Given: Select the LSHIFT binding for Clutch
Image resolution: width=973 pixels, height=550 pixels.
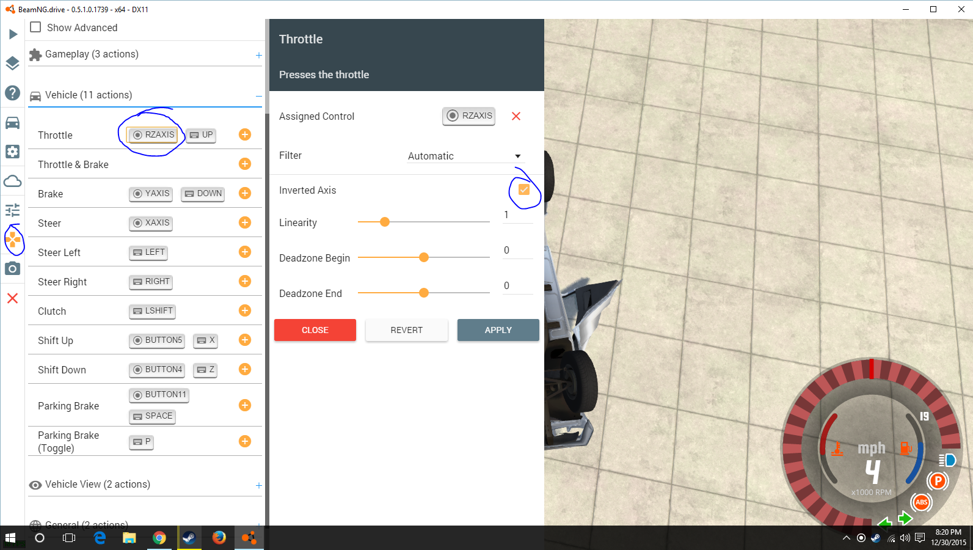Looking at the screenshot, I should tap(153, 311).
